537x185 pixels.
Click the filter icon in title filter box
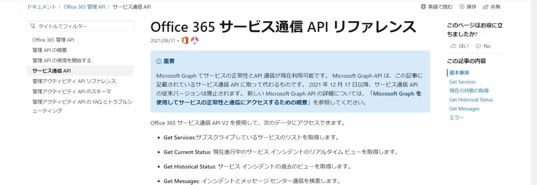click(33, 26)
